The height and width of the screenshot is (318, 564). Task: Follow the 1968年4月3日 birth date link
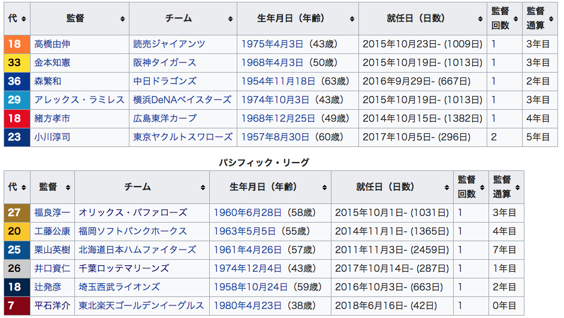point(272,62)
